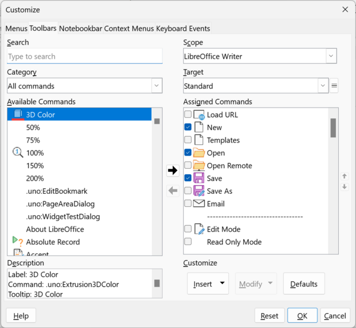Click the Save floppy disk icon
The height and width of the screenshot is (328, 356).
point(198,178)
